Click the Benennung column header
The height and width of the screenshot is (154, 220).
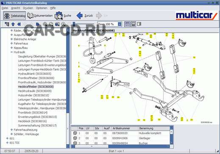coord(154,128)
